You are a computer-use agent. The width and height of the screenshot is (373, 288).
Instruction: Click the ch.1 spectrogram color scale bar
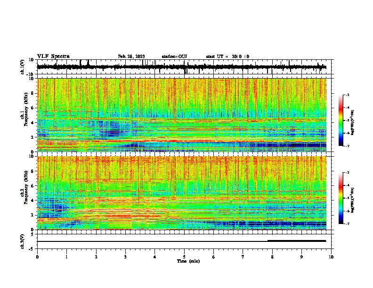click(341, 120)
